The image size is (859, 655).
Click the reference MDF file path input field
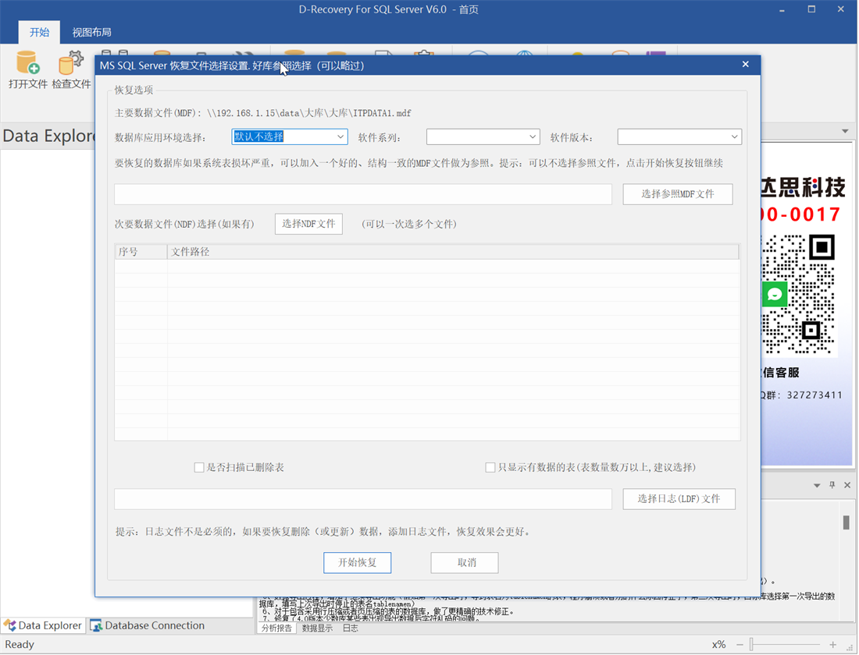(x=362, y=194)
